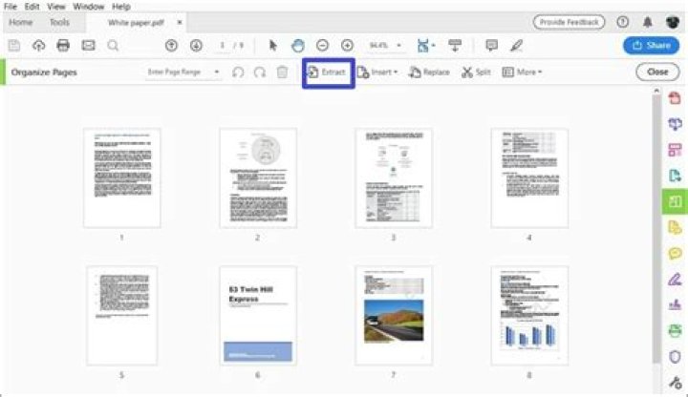Click the vertical scrollbar of thumbnails
The height and width of the screenshot is (397, 688).
656,228
